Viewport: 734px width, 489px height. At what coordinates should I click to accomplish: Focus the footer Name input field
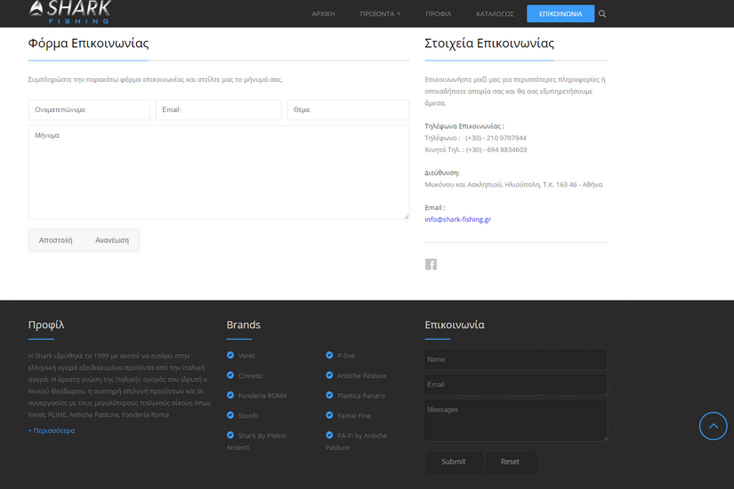click(516, 359)
